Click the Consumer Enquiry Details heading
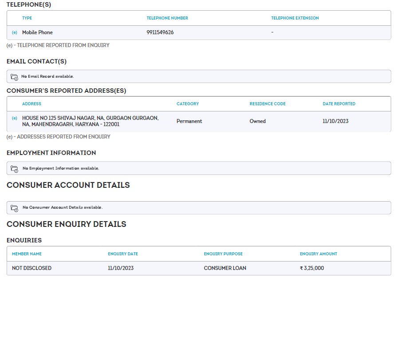The height and width of the screenshot is (349, 398). (x=67, y=224)
